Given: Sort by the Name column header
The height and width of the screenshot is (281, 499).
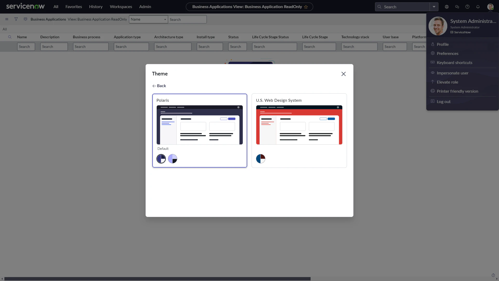Looking at the screenshot, I should [x=22, y=37].
